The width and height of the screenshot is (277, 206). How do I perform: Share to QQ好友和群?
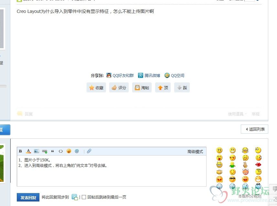click(x=120, y=75)
